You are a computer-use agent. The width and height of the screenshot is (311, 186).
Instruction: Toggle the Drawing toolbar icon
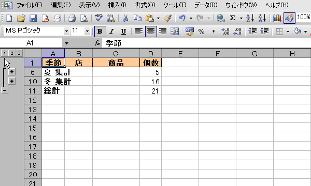point(289,18)
